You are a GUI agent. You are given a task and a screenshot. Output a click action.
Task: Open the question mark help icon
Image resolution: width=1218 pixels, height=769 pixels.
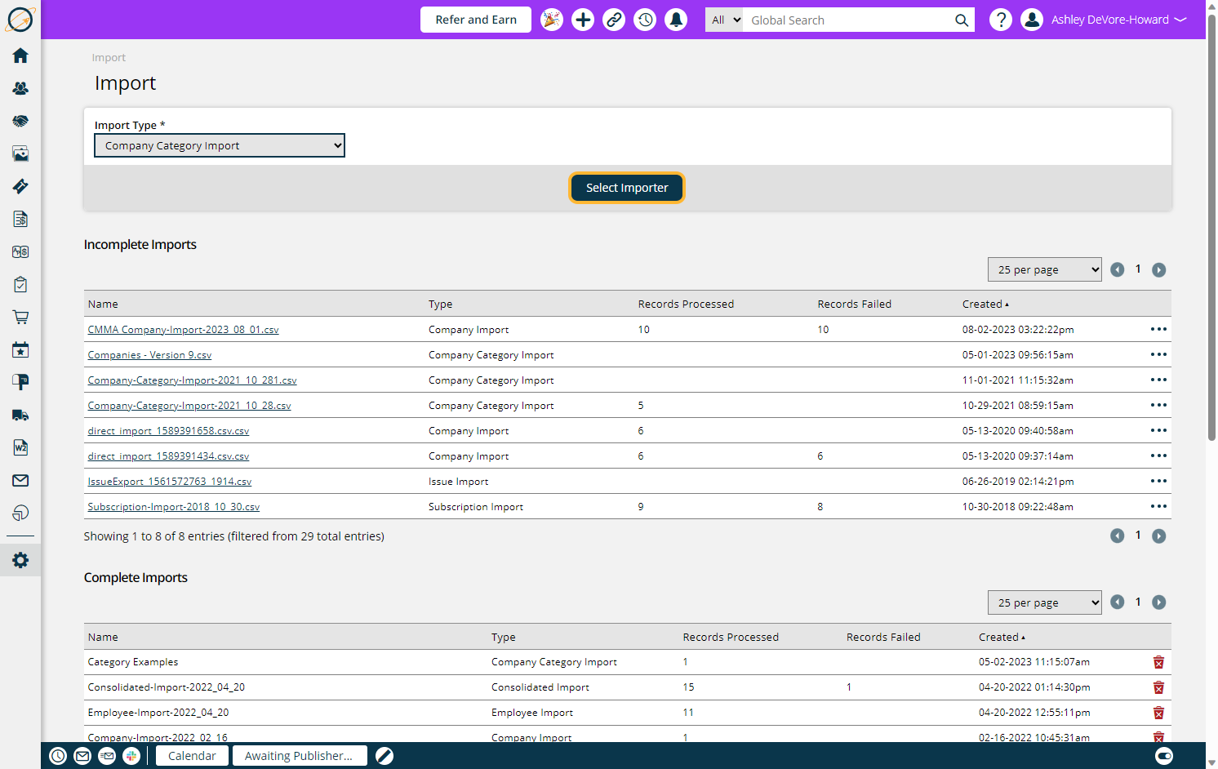tap(1001, 20)
